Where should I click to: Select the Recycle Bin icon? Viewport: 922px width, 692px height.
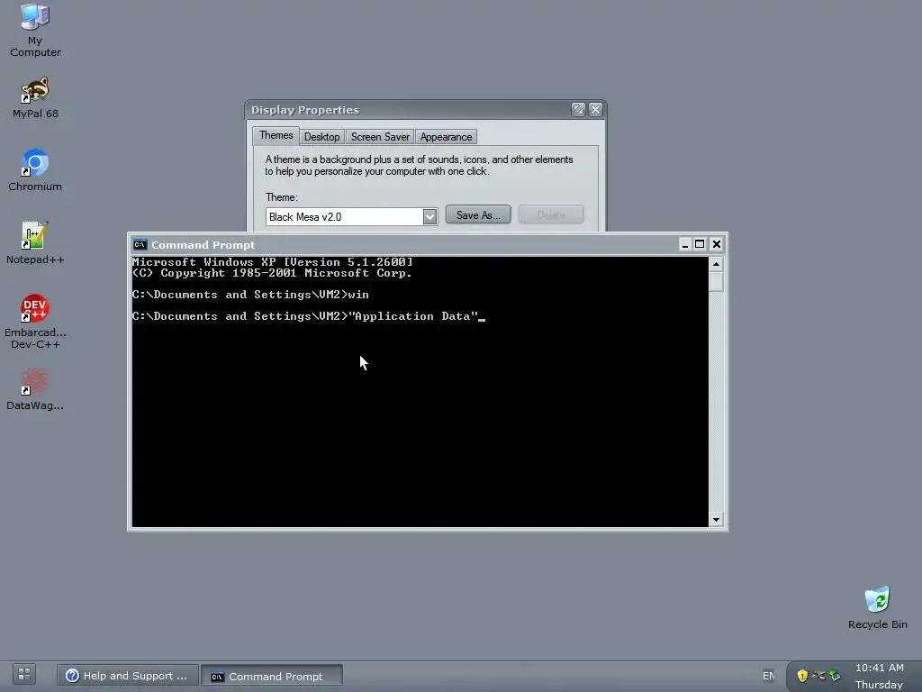coord(877,608)
